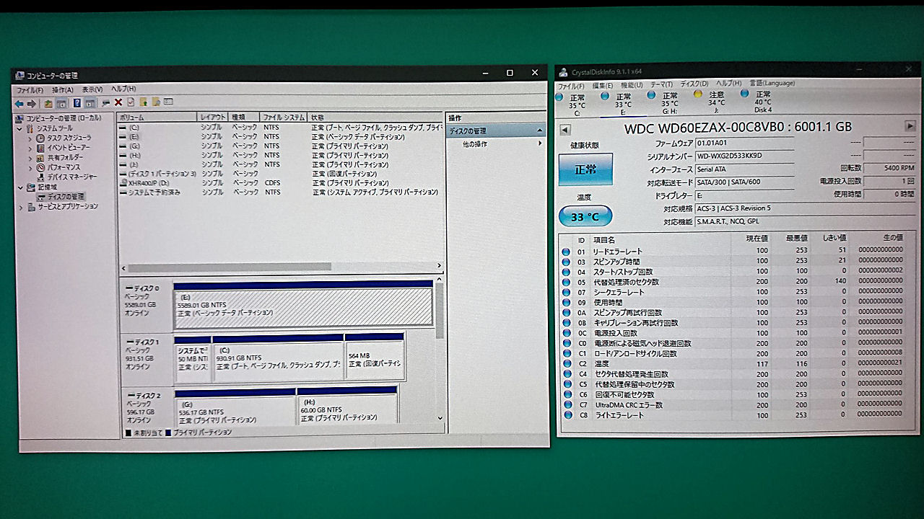
Task: Click the Back arrow in Computer Management toolbar
Action: (19, 102)
